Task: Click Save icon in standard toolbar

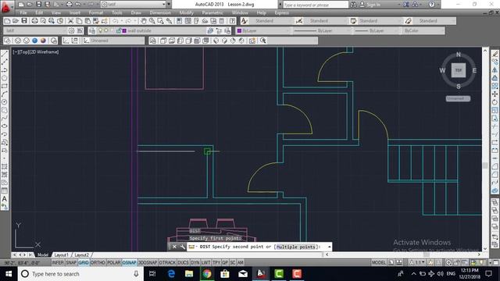Action: [24, 21]
